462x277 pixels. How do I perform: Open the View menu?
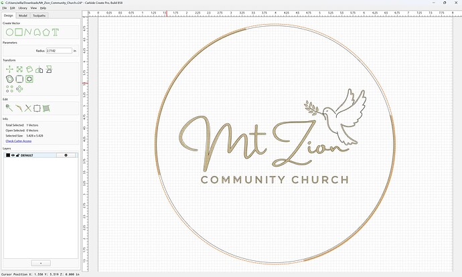click(33, 8)
